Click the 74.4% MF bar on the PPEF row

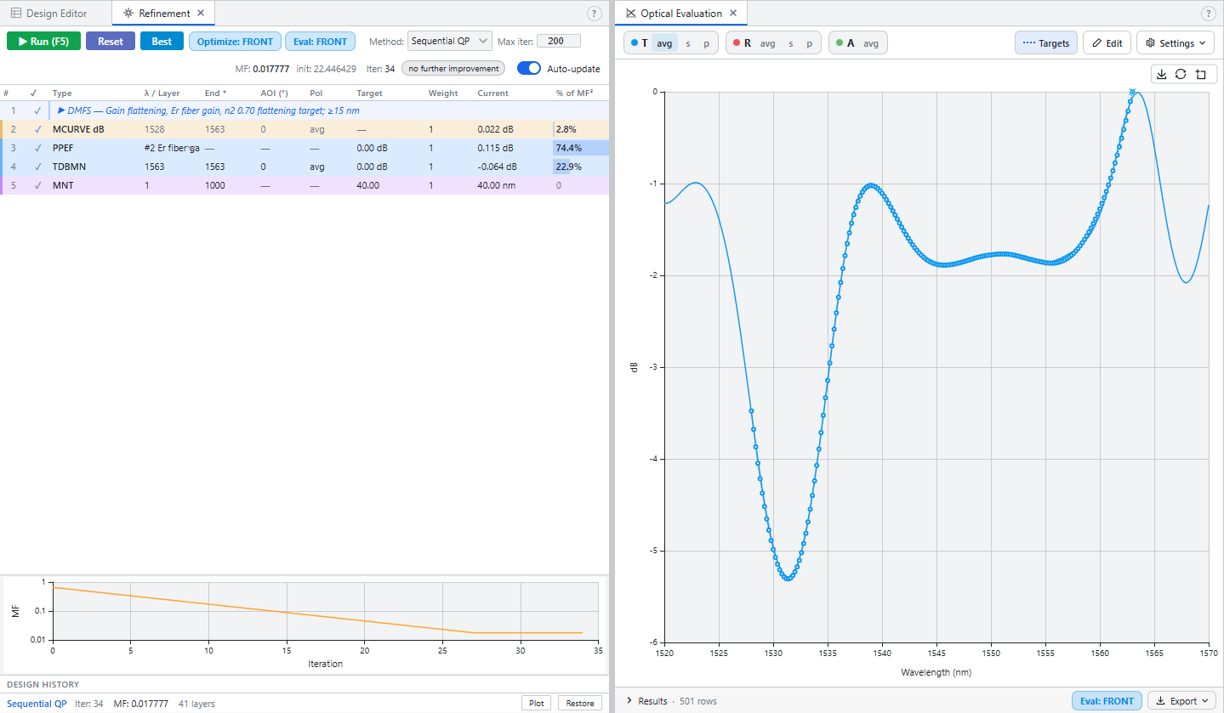tap(582, 148)
